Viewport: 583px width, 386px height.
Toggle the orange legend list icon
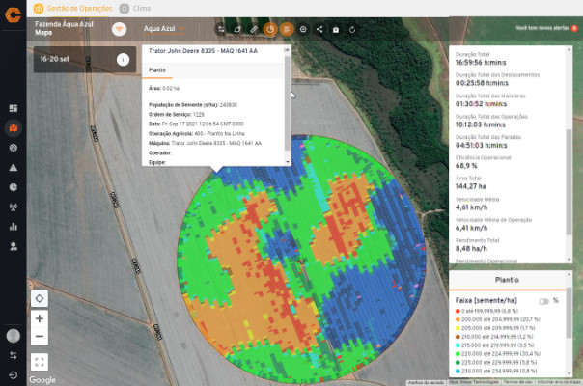pyautogui.click(x=287, y=29)
